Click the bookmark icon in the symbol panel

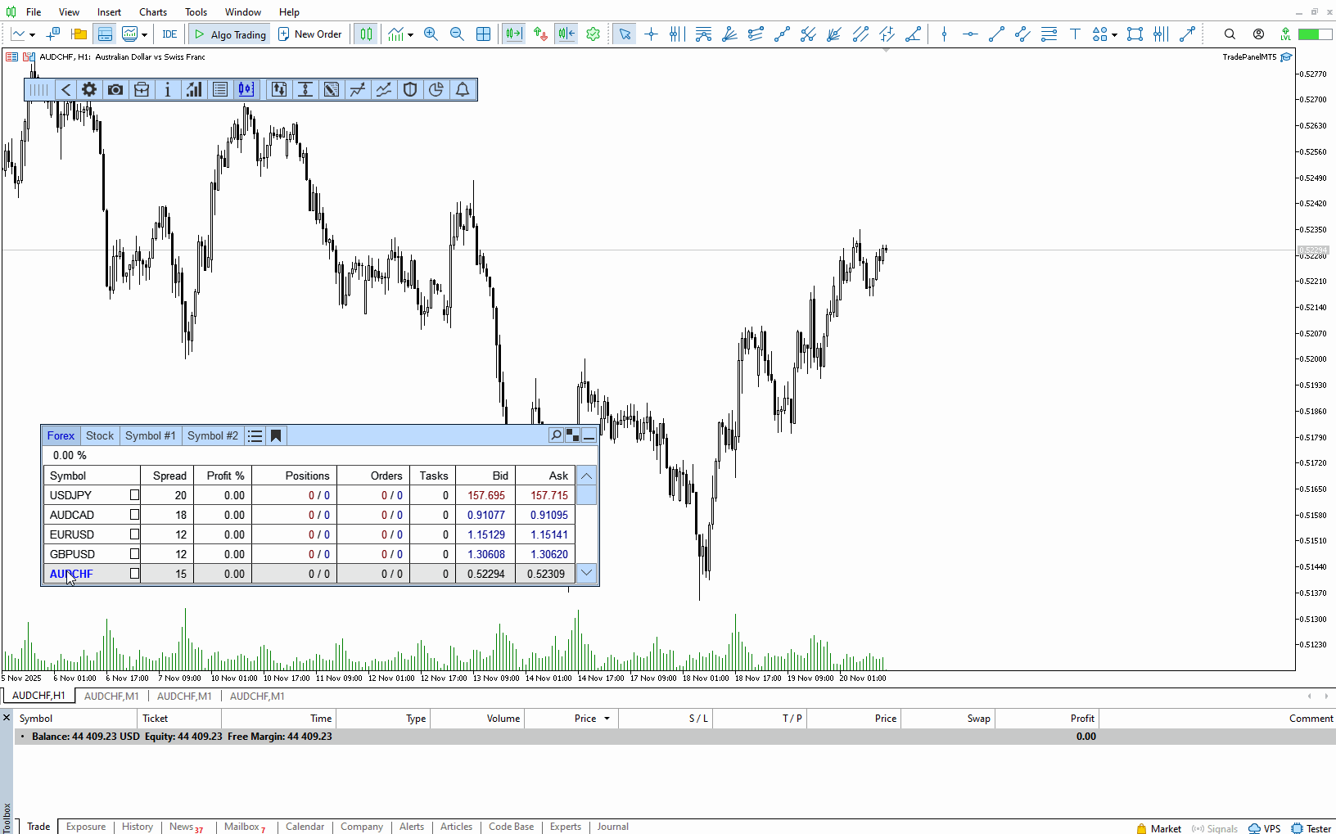click(276, 436)
